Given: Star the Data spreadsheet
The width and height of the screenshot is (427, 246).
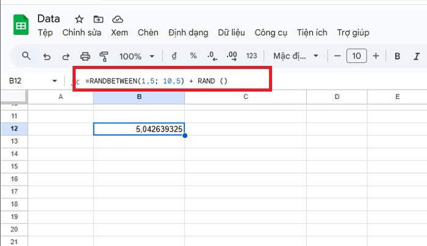Looking at the screenshot, I should point(79,19).
